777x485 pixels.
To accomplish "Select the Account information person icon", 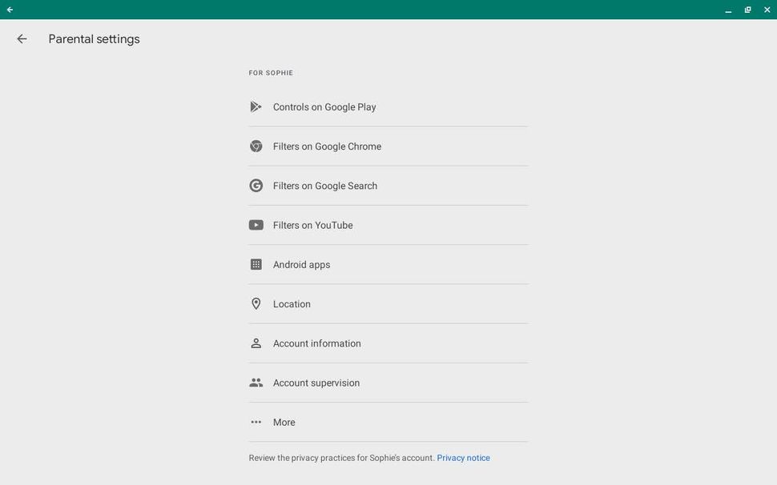I will [x=256, y=343].
